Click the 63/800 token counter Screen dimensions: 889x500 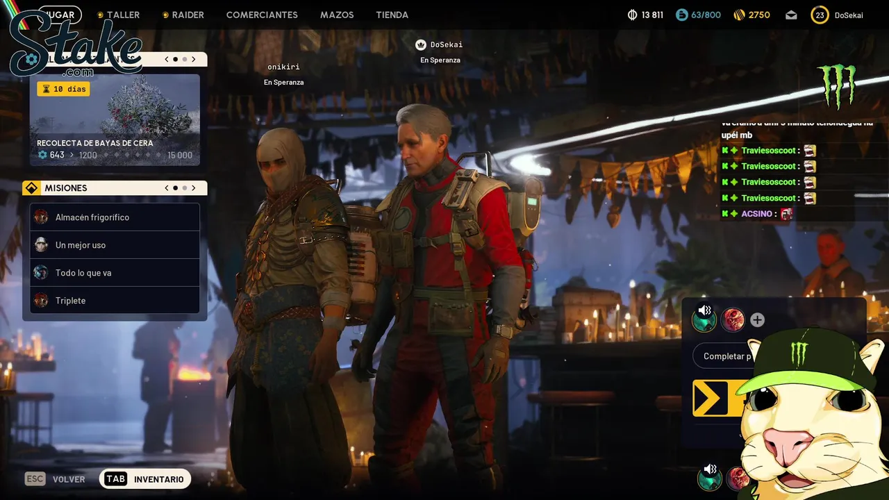pos(706,15)
